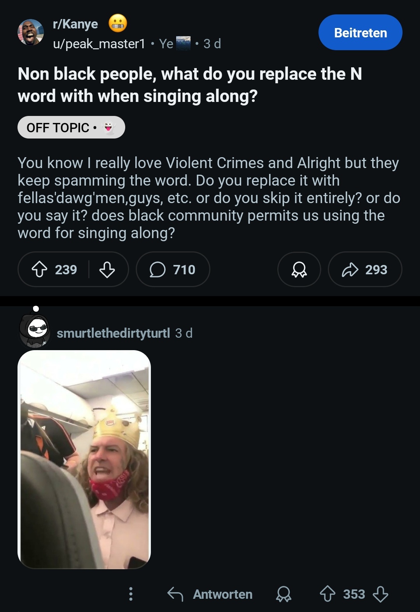Give an award to the post
Viewport: 420px width, 612px height.
coord(299,269)
